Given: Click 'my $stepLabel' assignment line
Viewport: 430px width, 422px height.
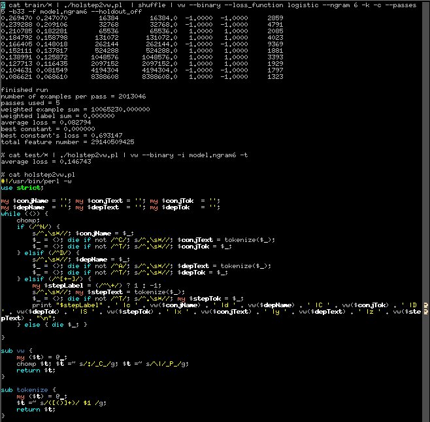Looking at the screenshot, I should (97, 286).
